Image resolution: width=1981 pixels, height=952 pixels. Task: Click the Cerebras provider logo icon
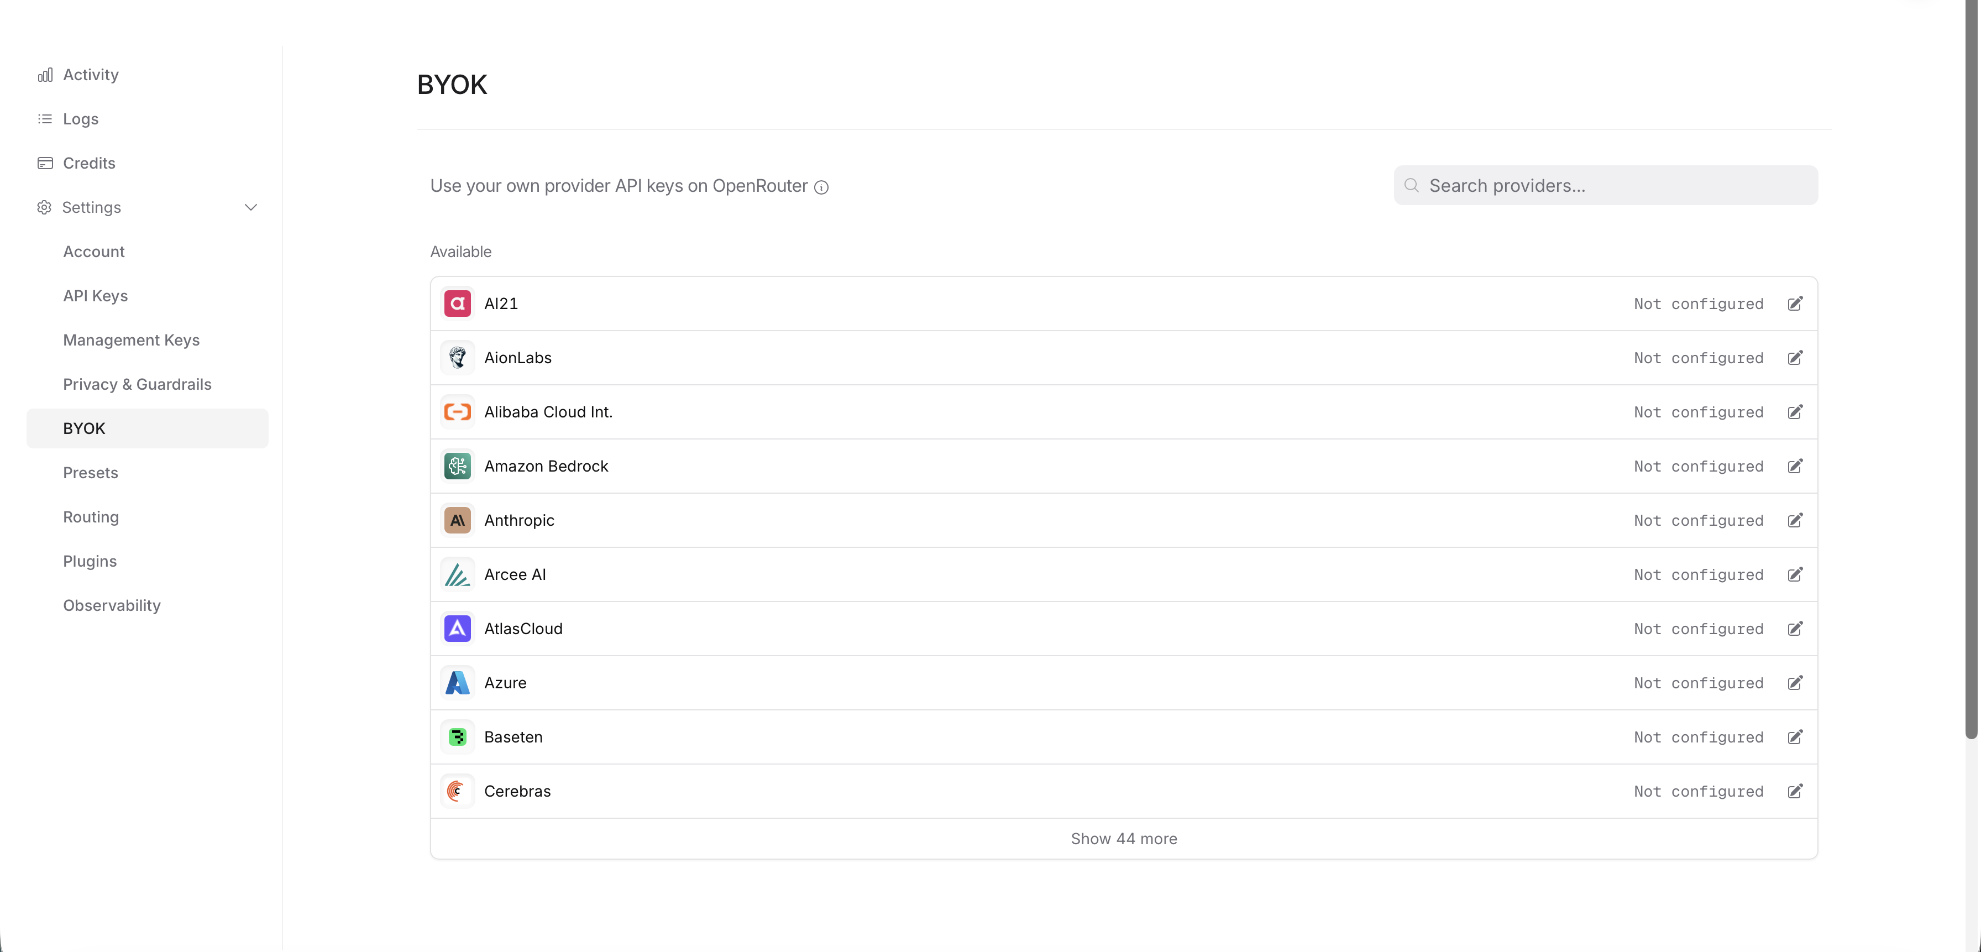click(458, 791)
